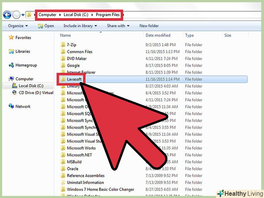Click the Local Disk (C:) drive icon

[15, 86]
